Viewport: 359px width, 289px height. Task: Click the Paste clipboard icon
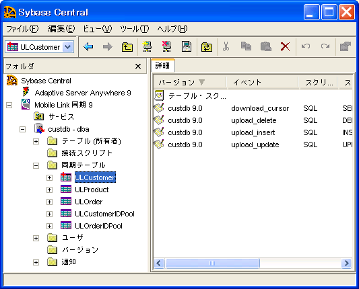click(x=266, y=46)
